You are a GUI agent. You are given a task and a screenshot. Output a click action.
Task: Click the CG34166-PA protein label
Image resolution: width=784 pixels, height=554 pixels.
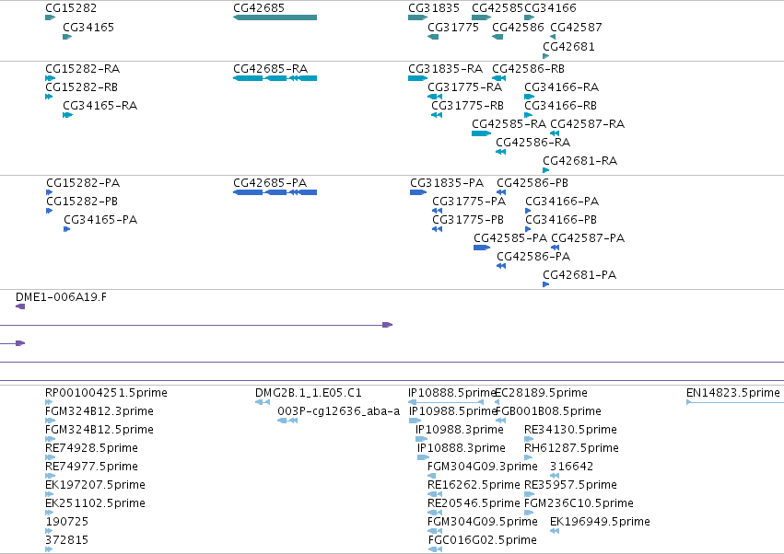(x=562, y=202)
